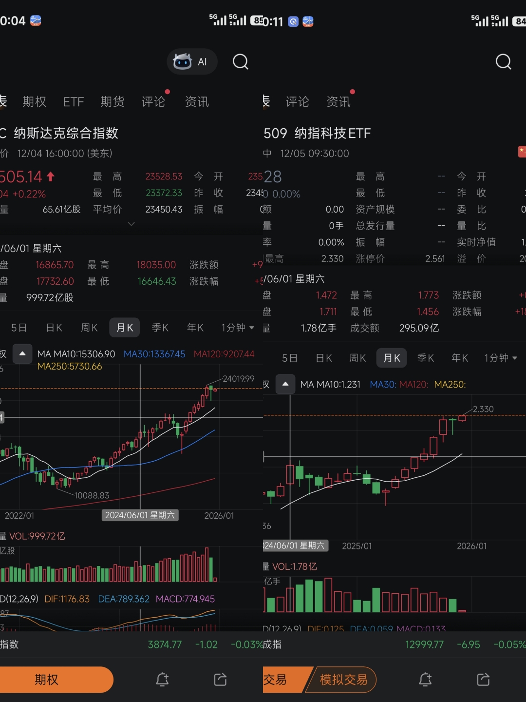Select 年K period on Nasdaq Composite chart
526x702 pixels.
[x=195, y=328]
